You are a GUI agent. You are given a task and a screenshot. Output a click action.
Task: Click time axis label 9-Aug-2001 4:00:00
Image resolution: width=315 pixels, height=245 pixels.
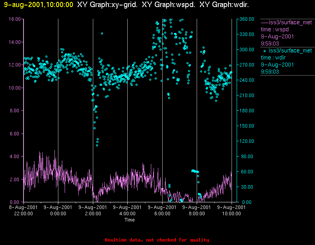point(127,210)
